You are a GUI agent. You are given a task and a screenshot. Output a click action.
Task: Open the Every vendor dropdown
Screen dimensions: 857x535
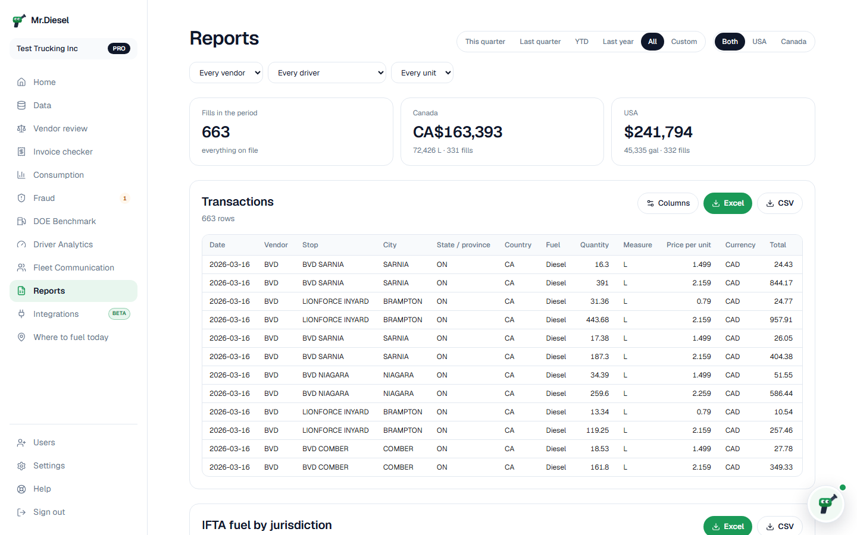(226, 73)
